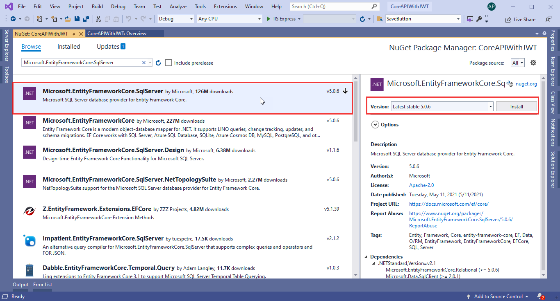The width and height of the screenshot is (560, 301).
Task: Click the Impatient.EntityFrameworkCore.SqlServer package icon
Action: click(x=30, y=240)
